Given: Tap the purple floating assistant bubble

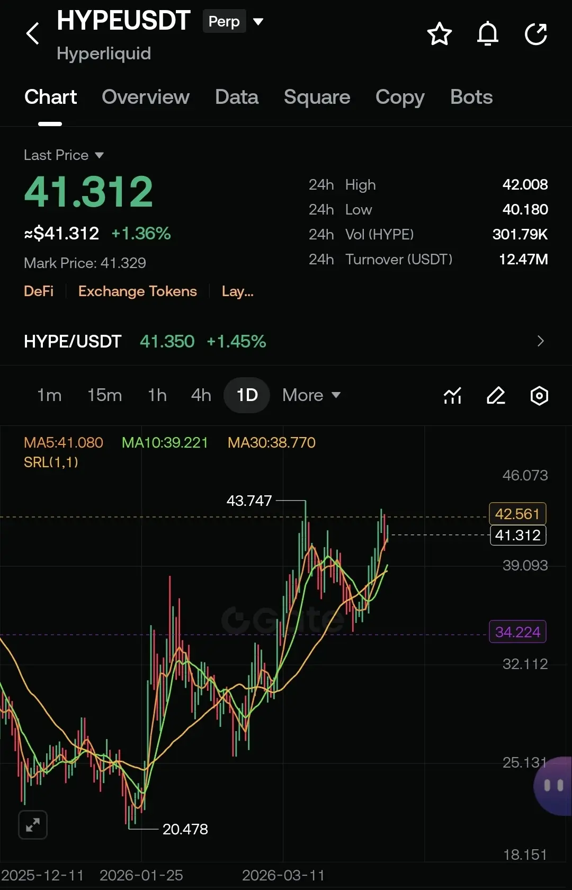Looking at the screenshot, I should click(x=554, y=786).
